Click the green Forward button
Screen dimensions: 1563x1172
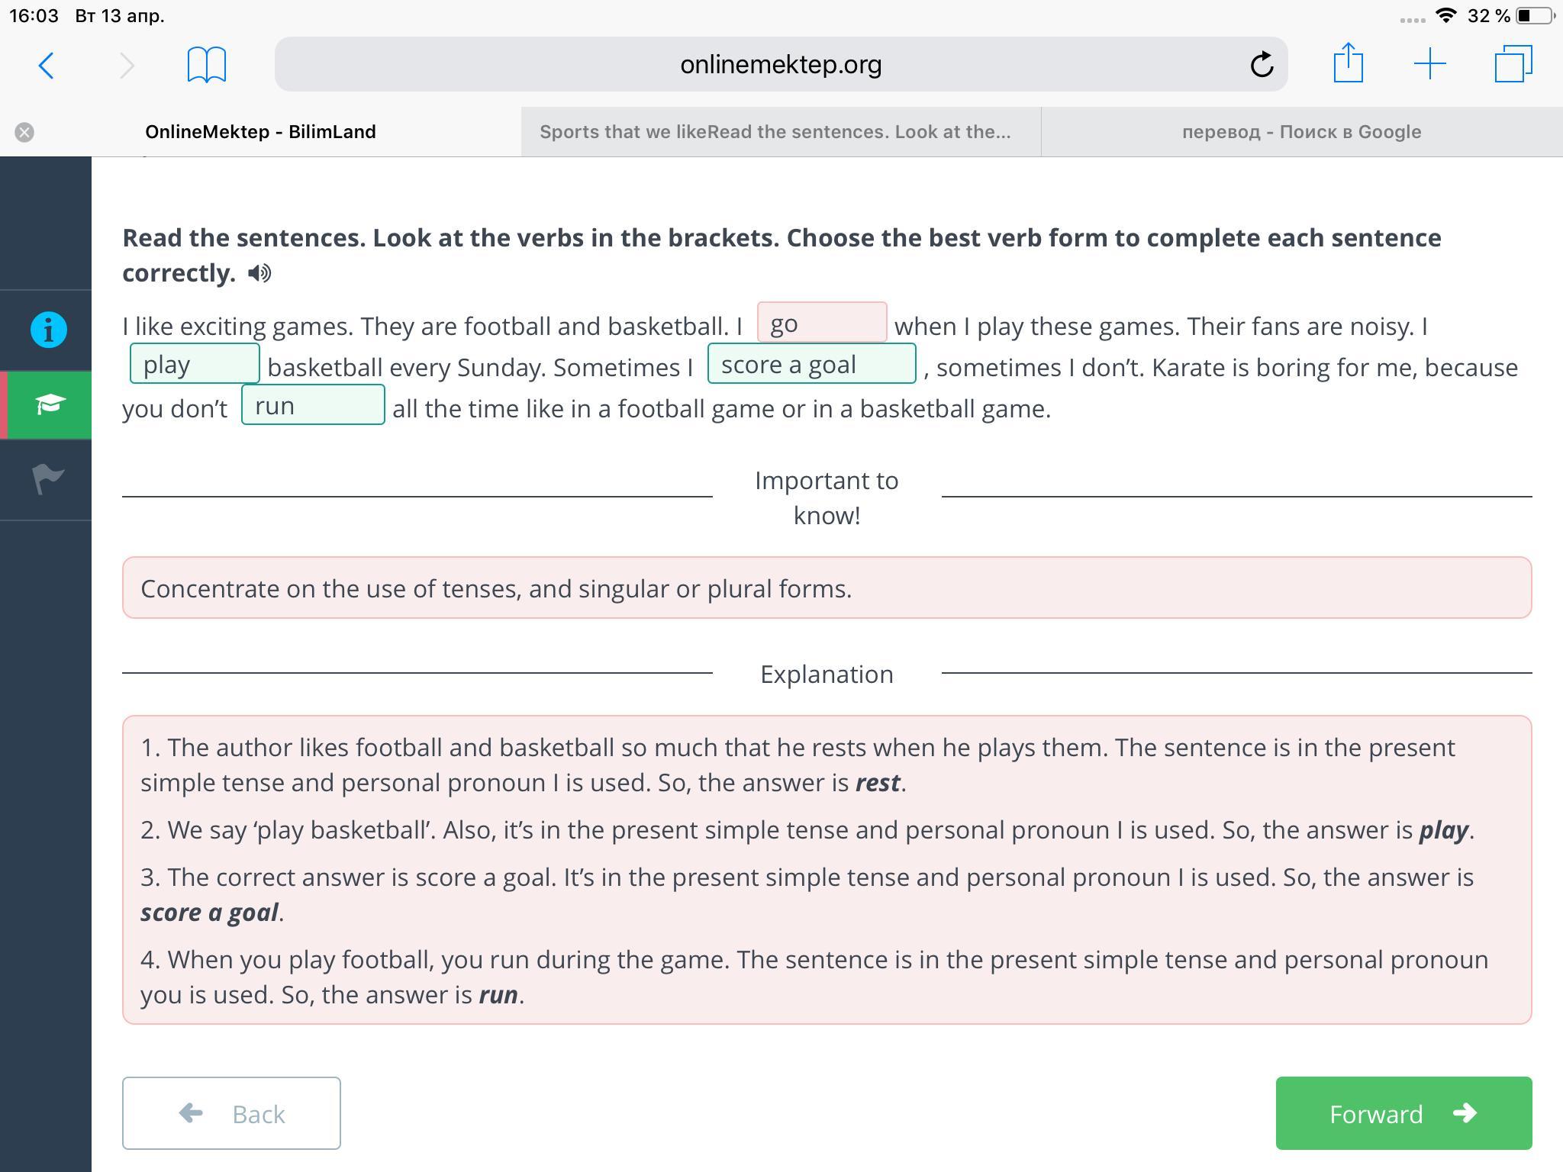tap(1403, 1113)
